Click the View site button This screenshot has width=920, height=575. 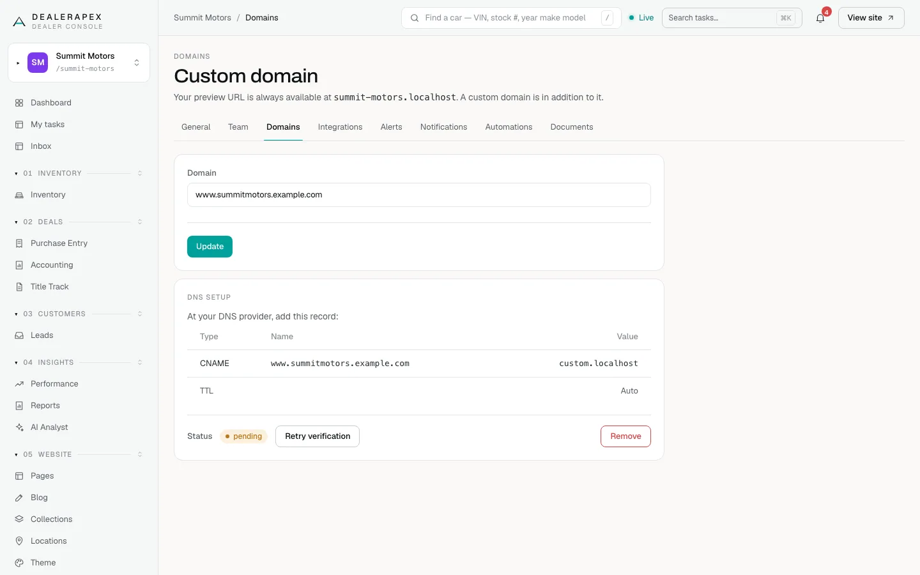[x=871, y=18]
